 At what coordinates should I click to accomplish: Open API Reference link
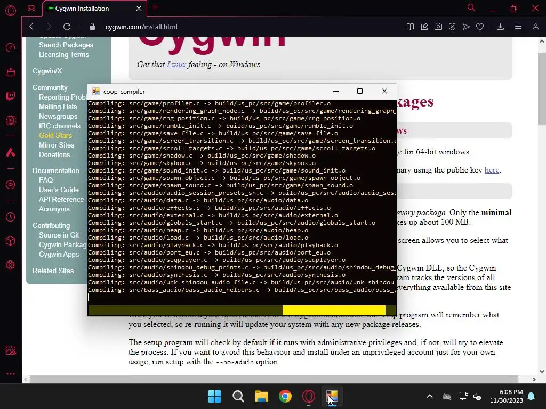coord(61,199)
